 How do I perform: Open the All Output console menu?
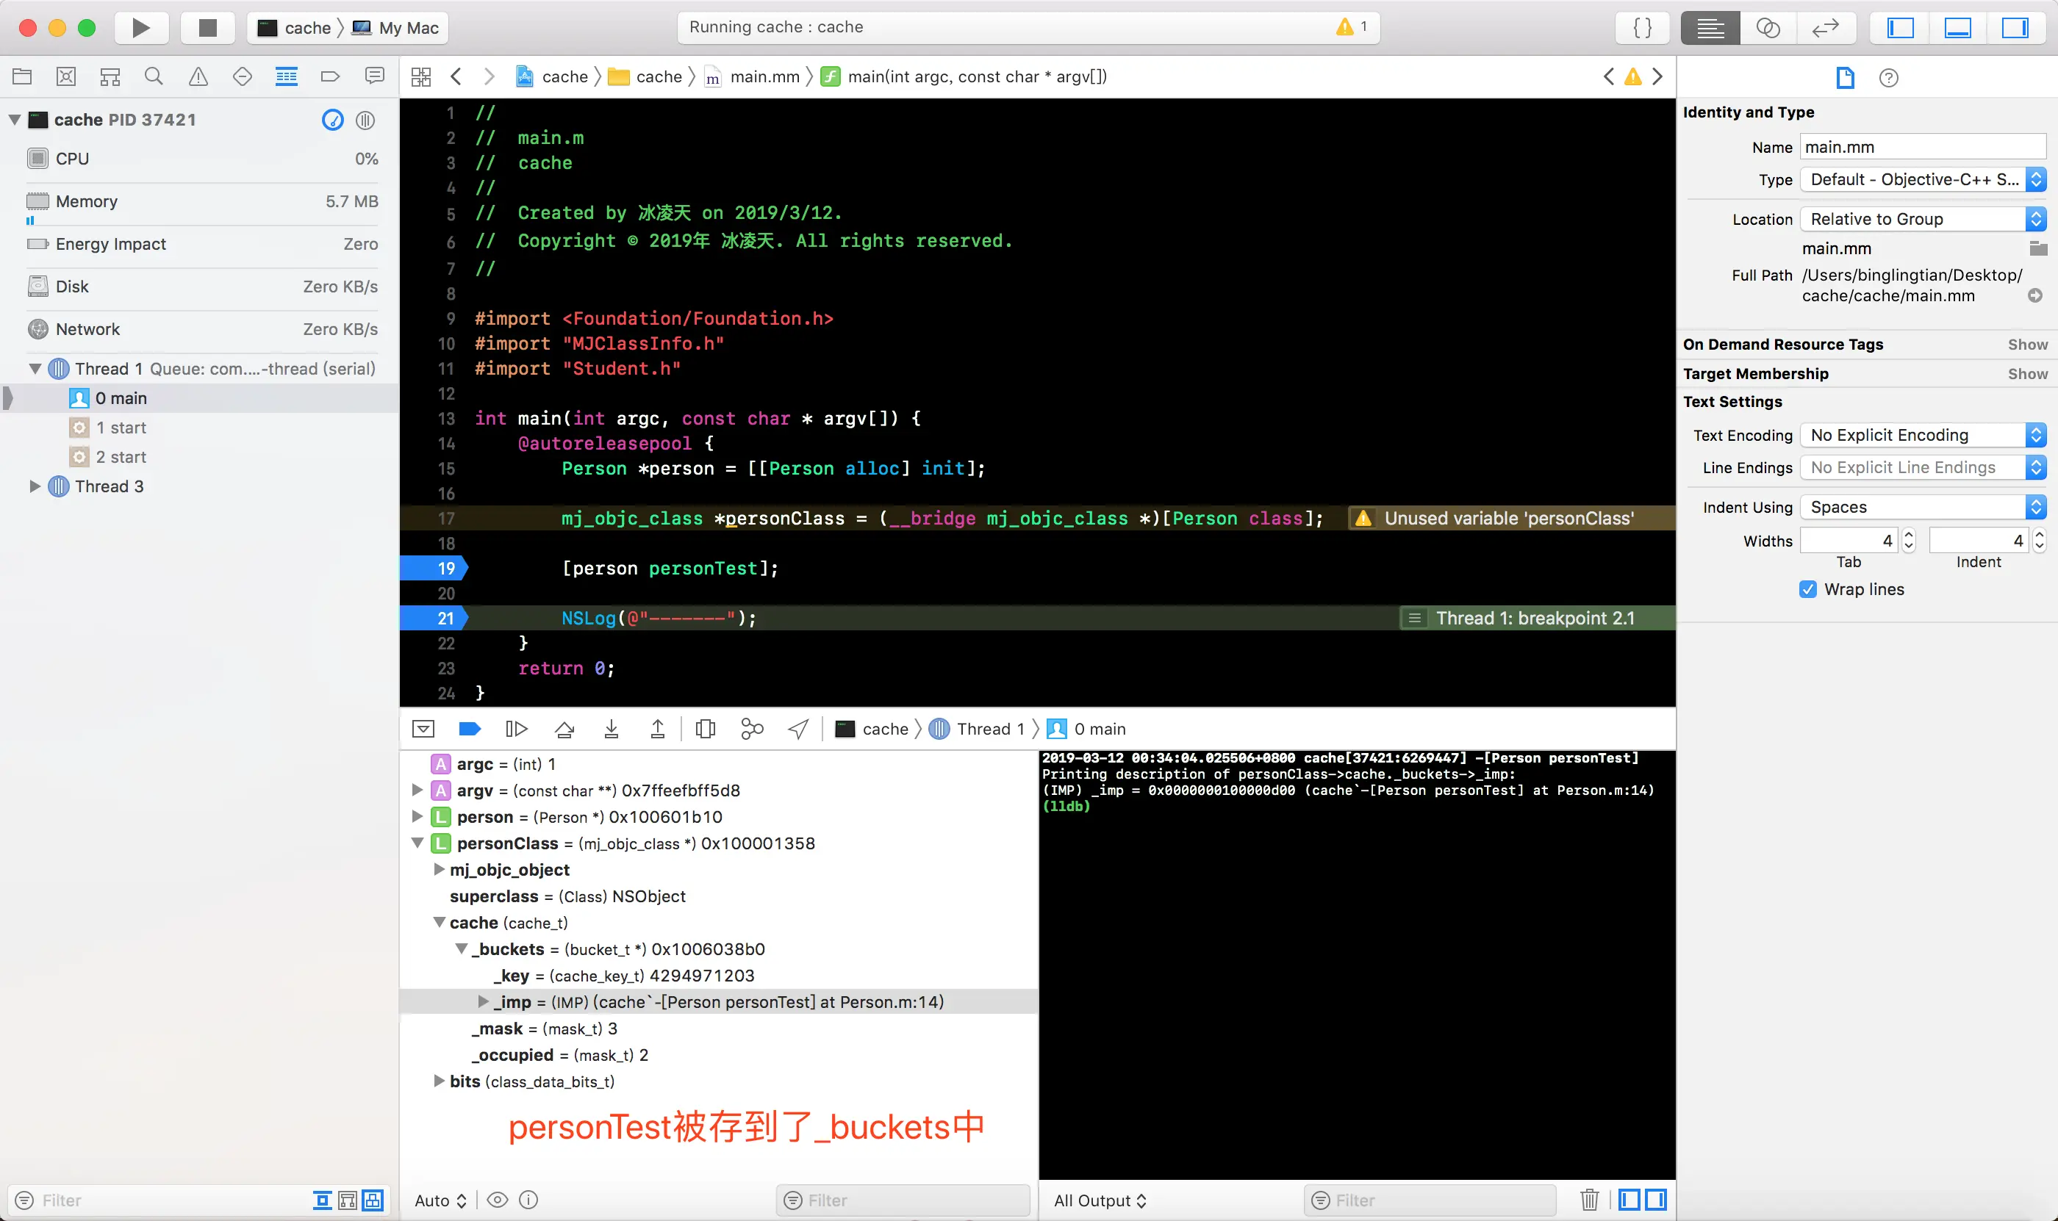point(1099,1200)
